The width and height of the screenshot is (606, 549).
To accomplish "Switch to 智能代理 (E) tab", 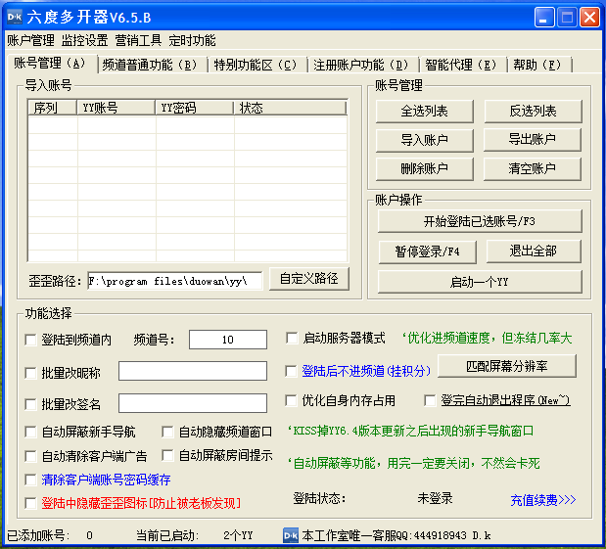I will [461, 66].
